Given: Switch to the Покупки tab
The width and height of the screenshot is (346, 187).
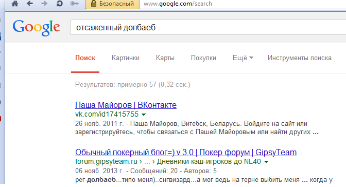Looking at the screenshot, I should click(x=203, y=58).
